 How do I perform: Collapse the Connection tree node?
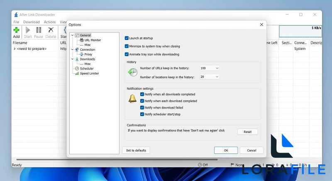tap(73, 50)
